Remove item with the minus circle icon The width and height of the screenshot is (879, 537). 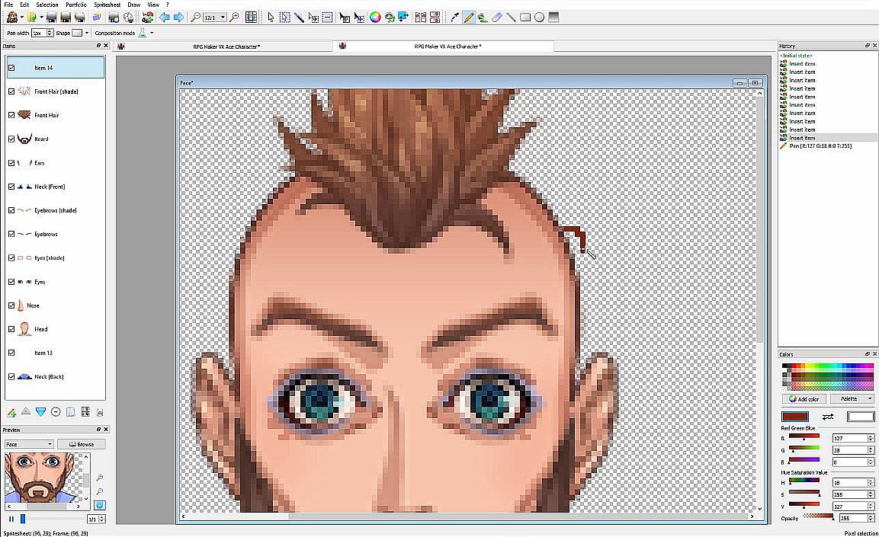[x=56, y=412]
